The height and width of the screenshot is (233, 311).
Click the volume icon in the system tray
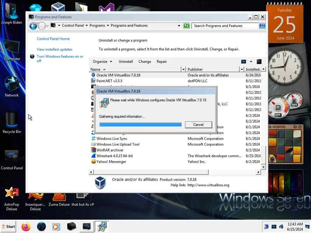281,226
